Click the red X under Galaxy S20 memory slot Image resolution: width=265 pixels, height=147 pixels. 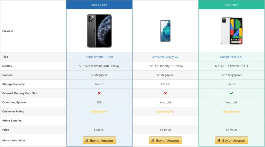(165, 93)
